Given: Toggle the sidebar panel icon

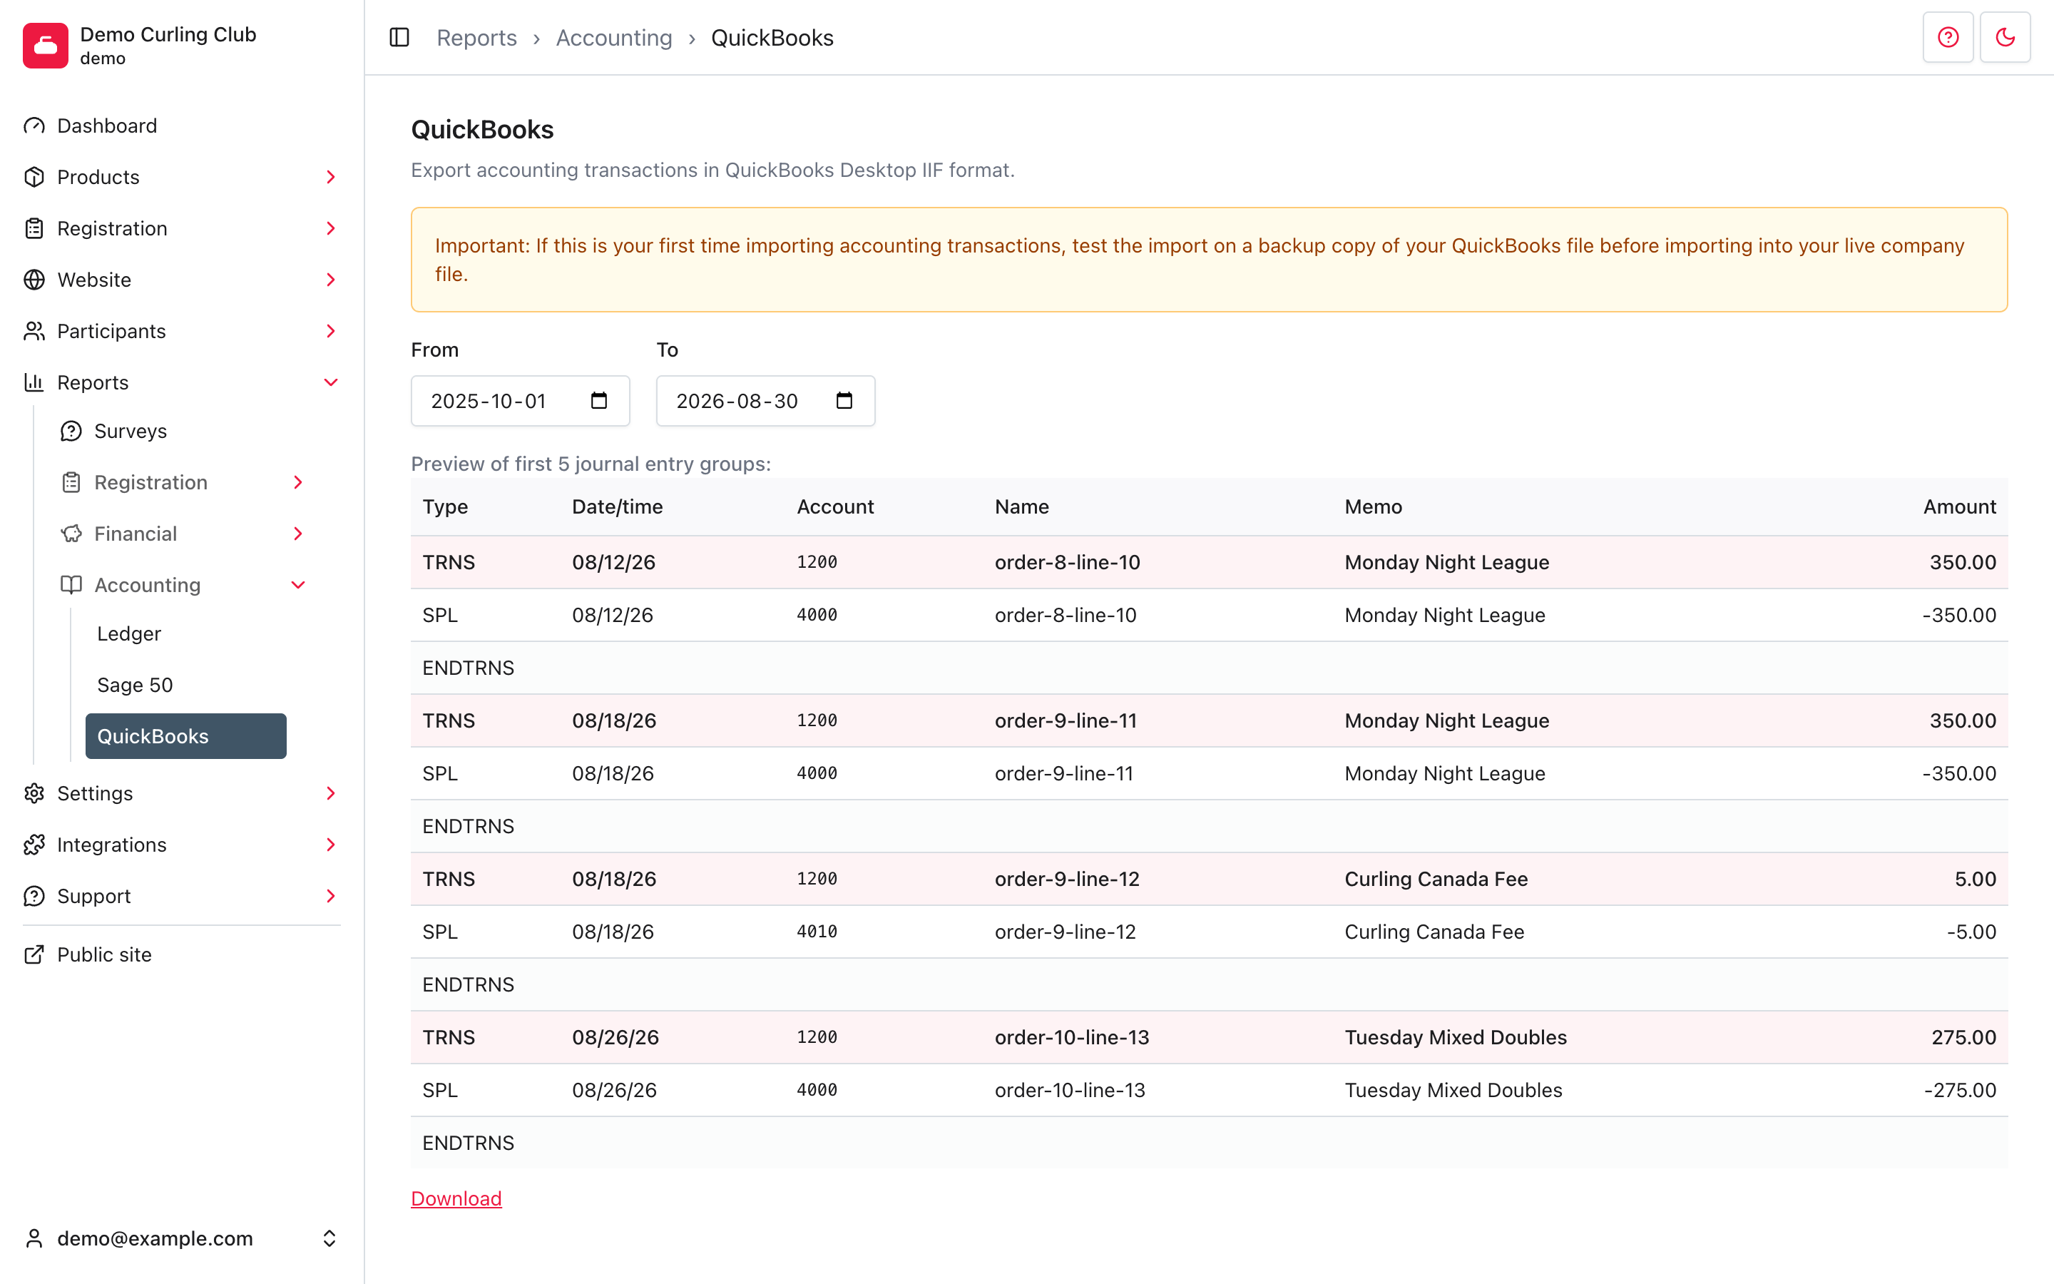Looking at the screenshot, I should point(399,37).
